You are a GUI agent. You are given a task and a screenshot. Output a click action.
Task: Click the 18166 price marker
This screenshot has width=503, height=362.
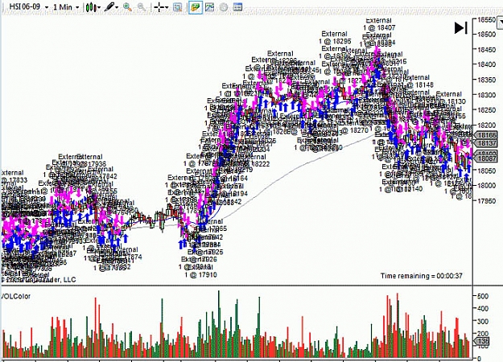485,135
